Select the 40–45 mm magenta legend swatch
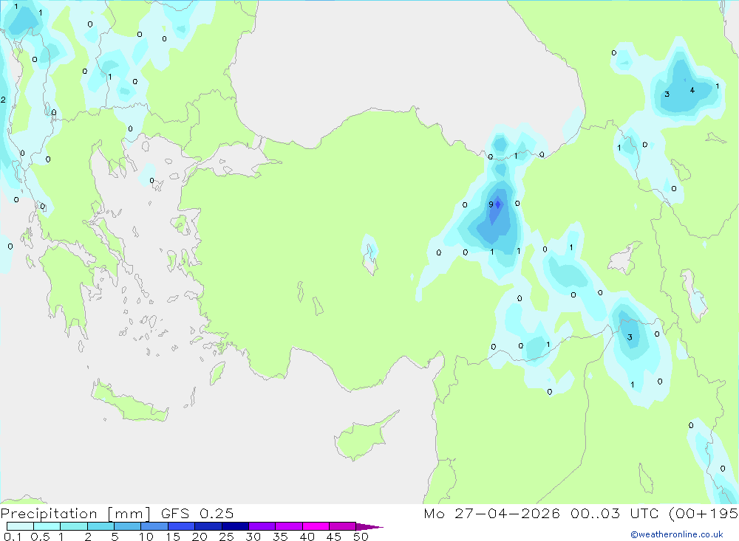This screenshot has height=541, width=739. [316, 526]
